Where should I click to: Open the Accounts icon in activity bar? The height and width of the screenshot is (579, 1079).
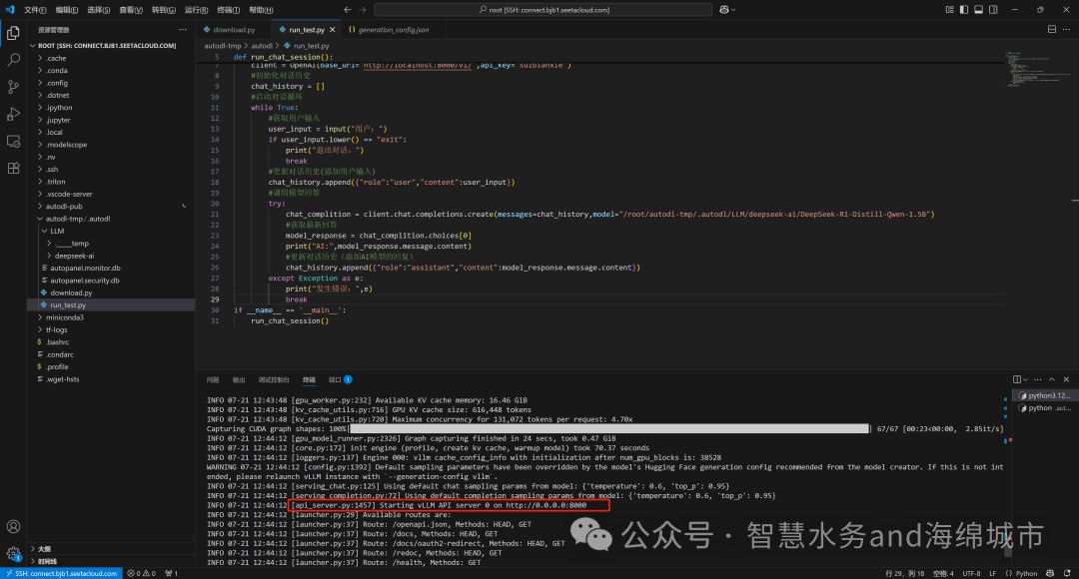13,527
